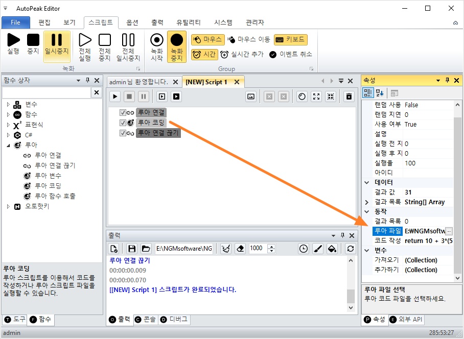Open the 보기 ribbon tab

pos(69,22)
